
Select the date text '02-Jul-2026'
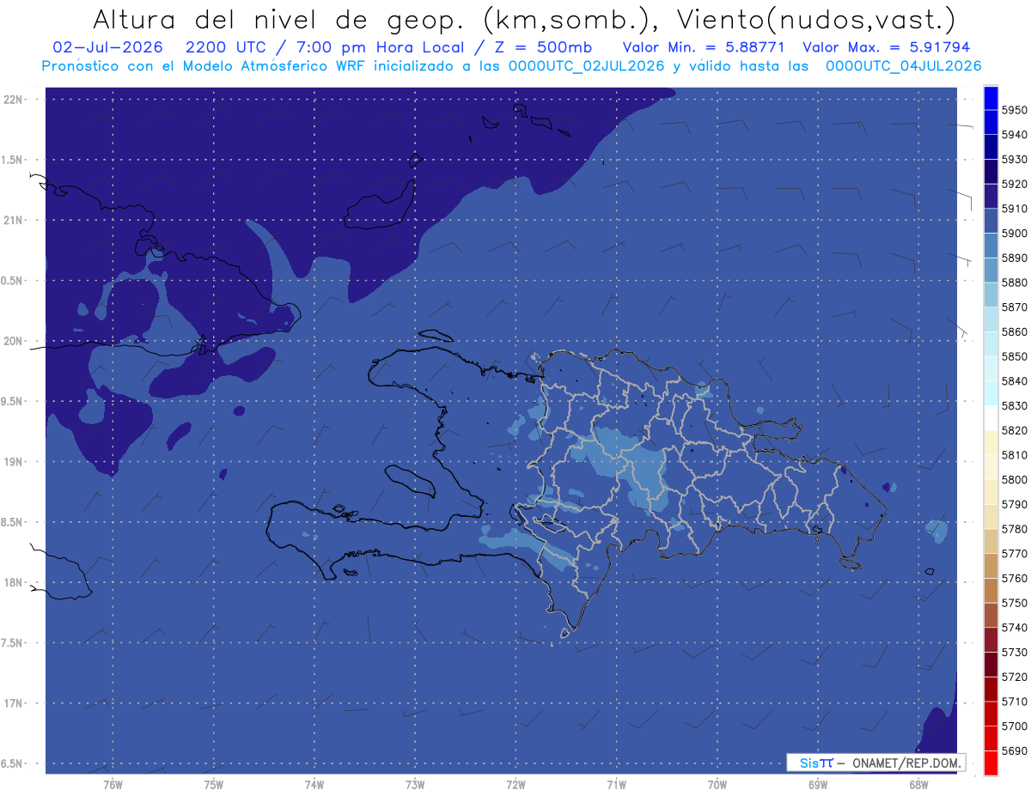[x=107, y=47]
